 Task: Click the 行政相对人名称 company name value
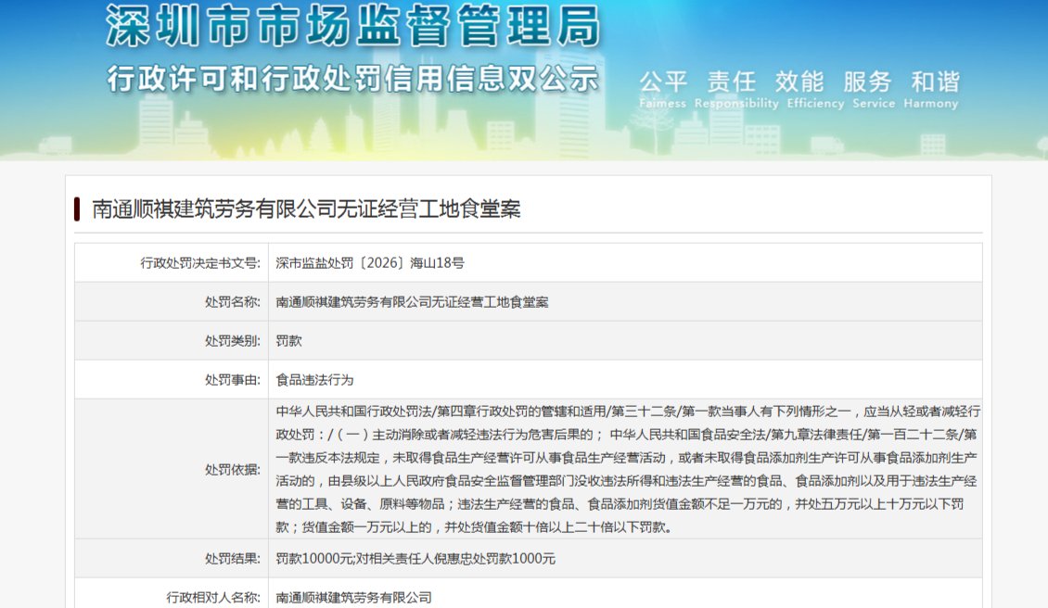click(x=353, y=597)
